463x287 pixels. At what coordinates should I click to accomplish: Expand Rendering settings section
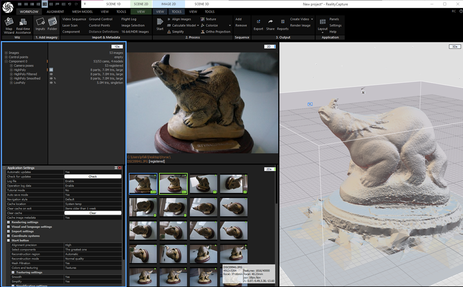pyautogui.click(x=8, y=222)
